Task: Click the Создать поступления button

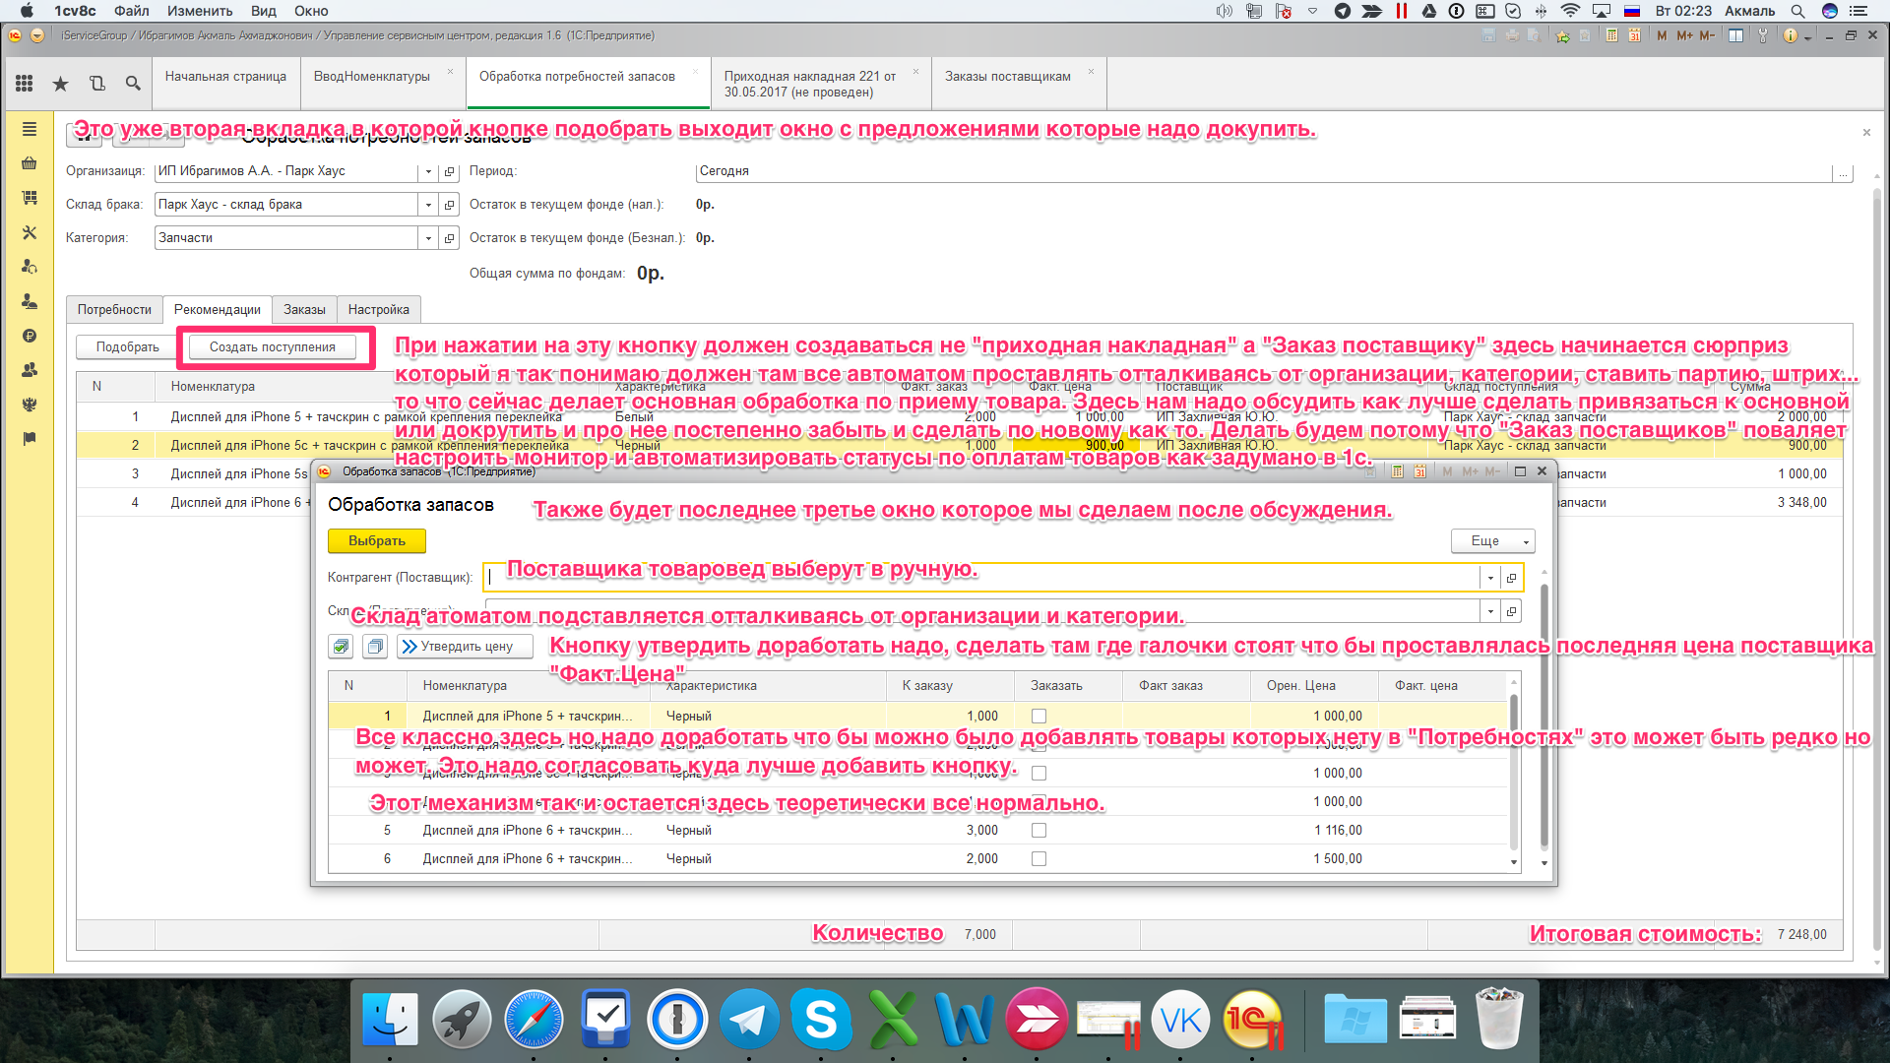Action: 272,347
